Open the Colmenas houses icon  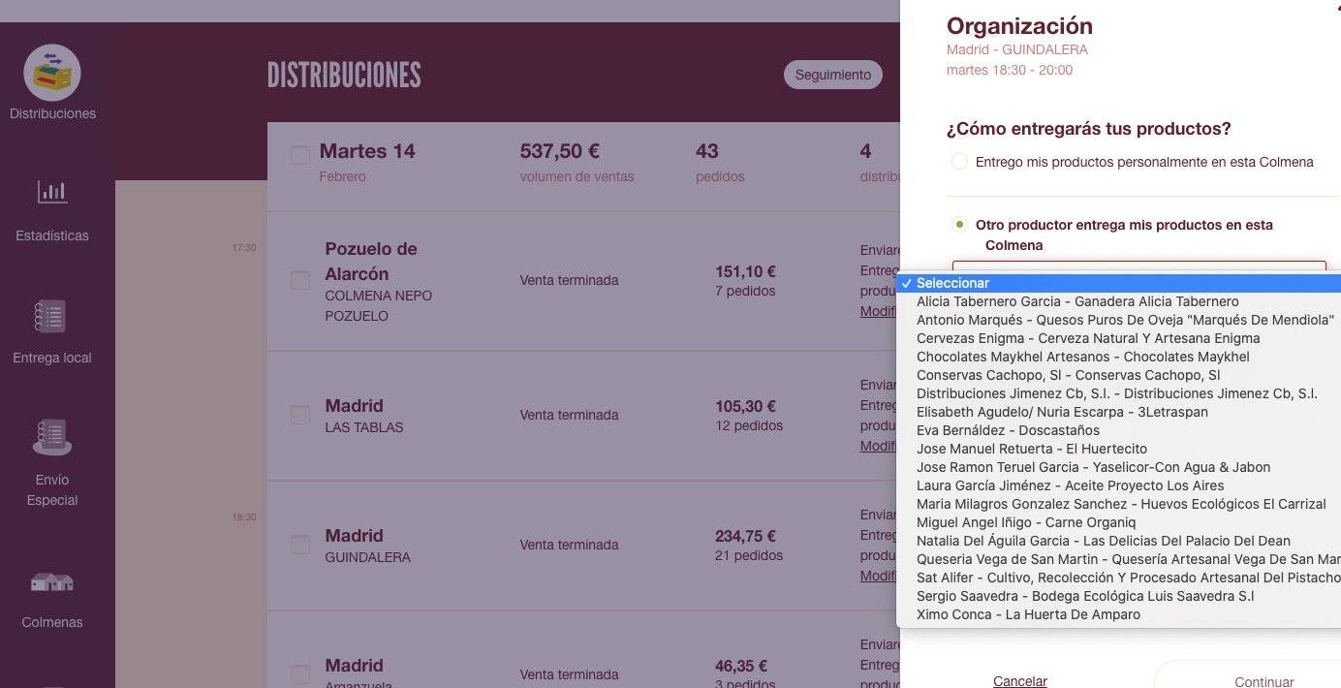pos(52,581)
